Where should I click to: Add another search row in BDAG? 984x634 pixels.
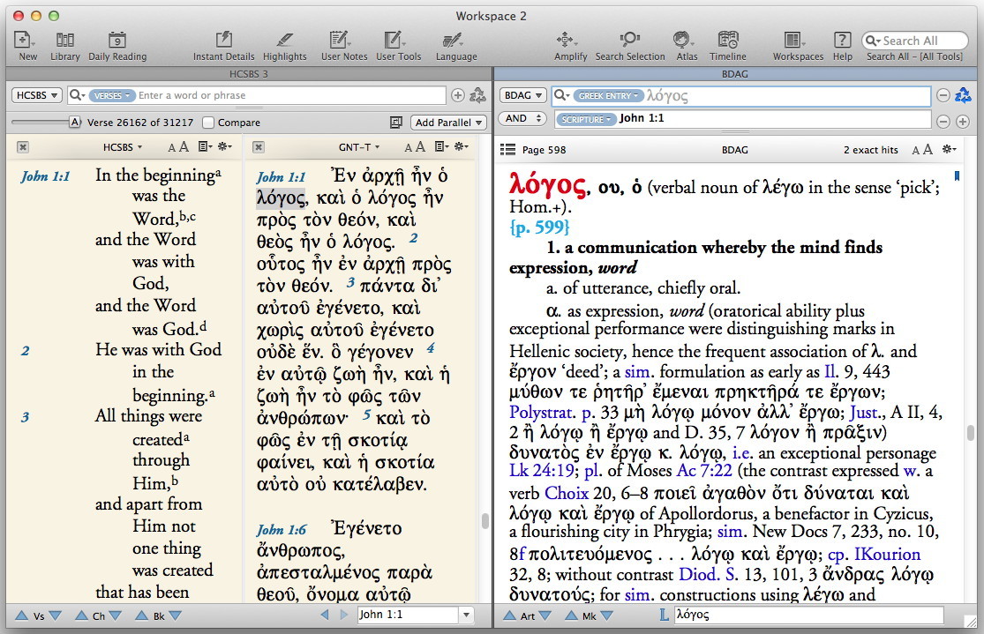tap(963, 122)
